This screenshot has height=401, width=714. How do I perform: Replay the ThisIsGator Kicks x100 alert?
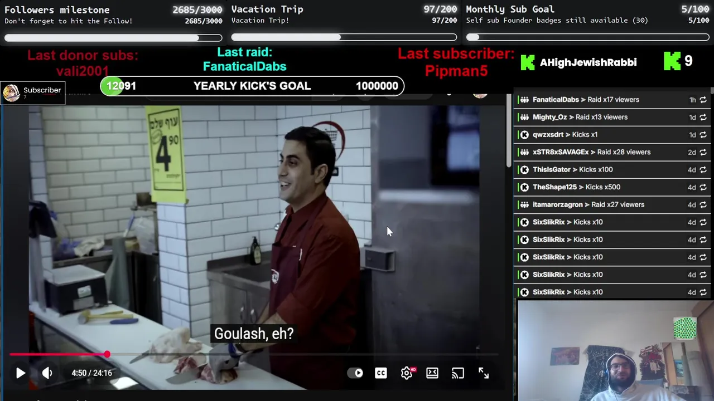coord(703,170)
